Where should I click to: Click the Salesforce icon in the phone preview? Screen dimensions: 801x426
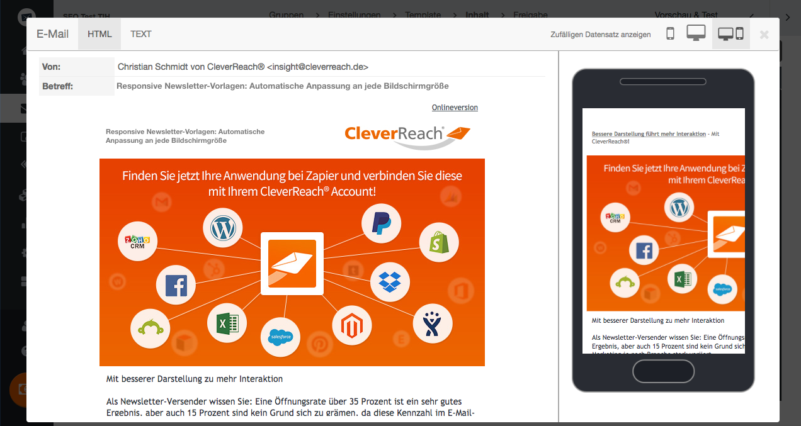click(x=722, y=289)
